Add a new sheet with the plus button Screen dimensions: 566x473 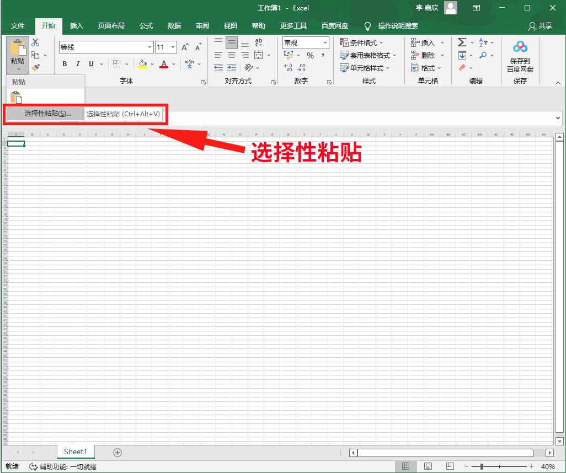tap(117, 452)
